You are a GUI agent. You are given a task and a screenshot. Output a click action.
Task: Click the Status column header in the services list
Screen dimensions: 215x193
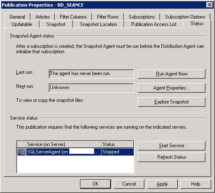[x=118, y=144]
